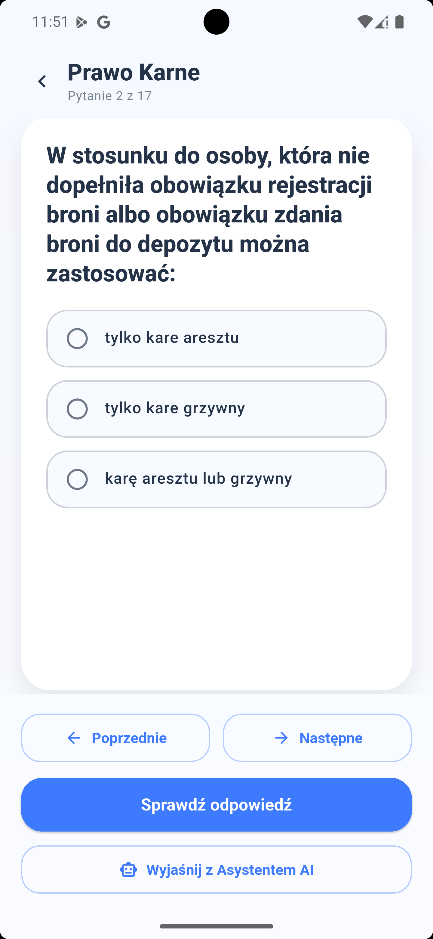Tap the right arrow icon in Następne button
433x939 pixels.
(281, 738)
